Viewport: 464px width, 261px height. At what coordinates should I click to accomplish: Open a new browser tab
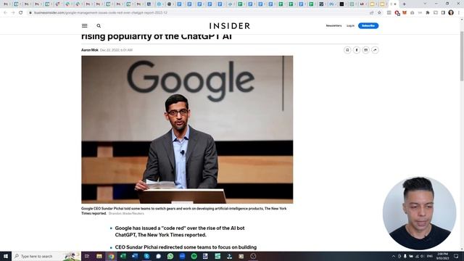pos(405,4)
